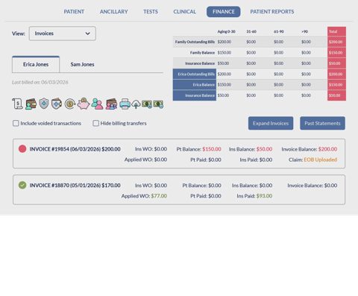Switch to the Sam Jones tab
Screen dimensions: 358x296
tap(82, 64)
